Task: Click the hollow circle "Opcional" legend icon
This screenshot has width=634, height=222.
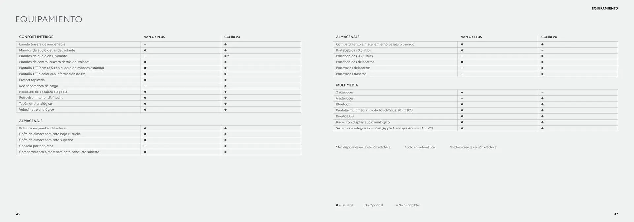Action: pyautogui.click(x=366, y=205)
